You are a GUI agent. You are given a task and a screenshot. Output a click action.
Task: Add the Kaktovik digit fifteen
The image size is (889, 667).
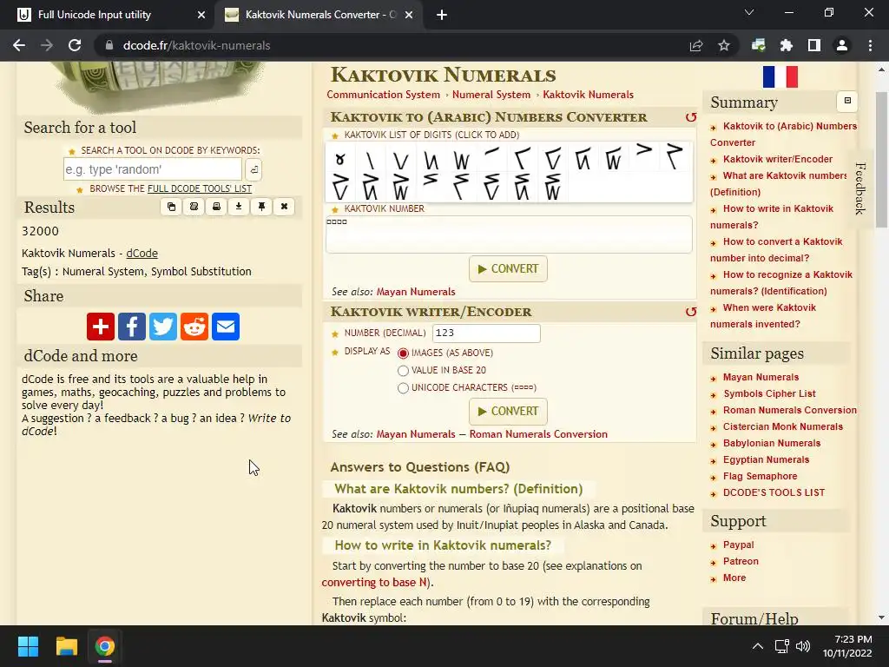pos(431,180)
